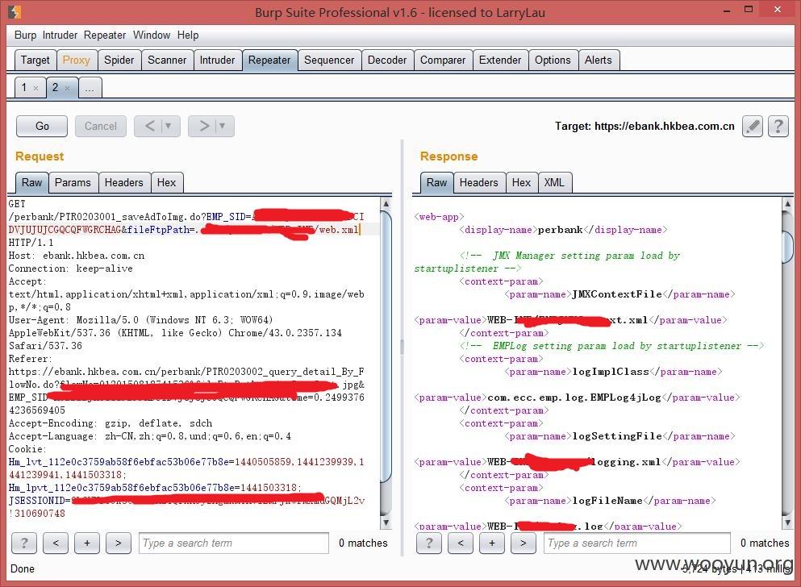Click the pencil edit target icon

coord(753,126)
